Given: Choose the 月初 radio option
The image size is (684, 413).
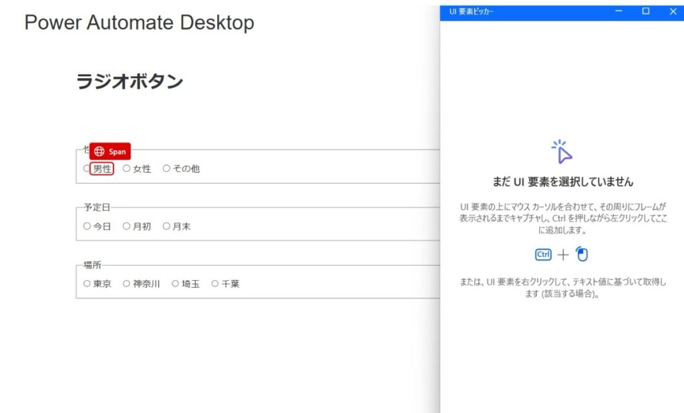Looking at the screenshot, I should [x=126, y=226].
